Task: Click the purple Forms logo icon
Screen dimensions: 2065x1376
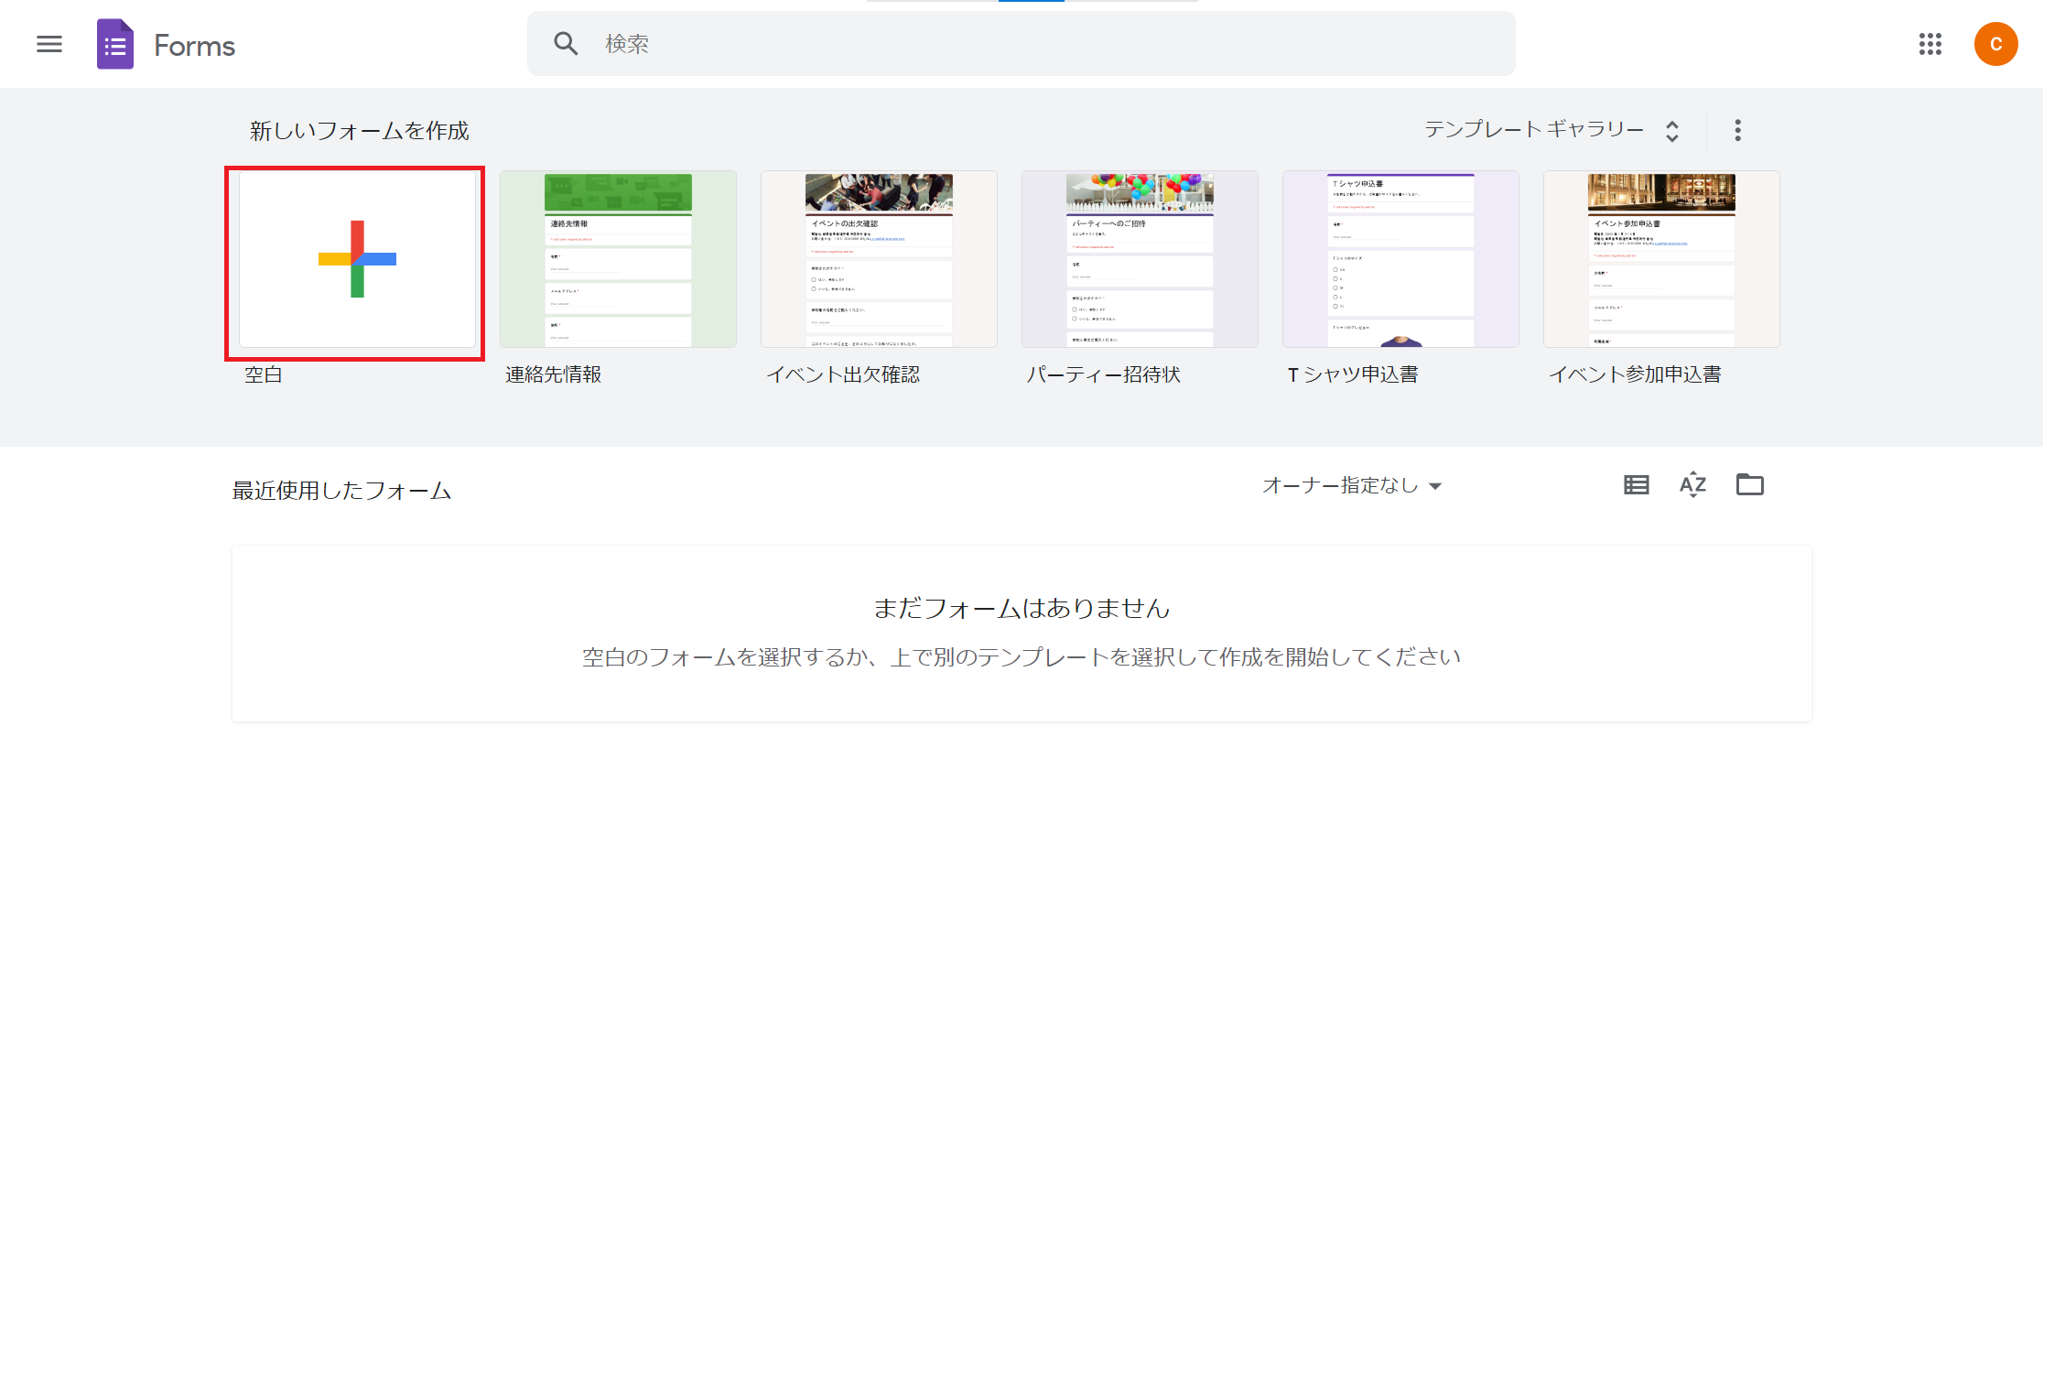Action: coord(115,44)
